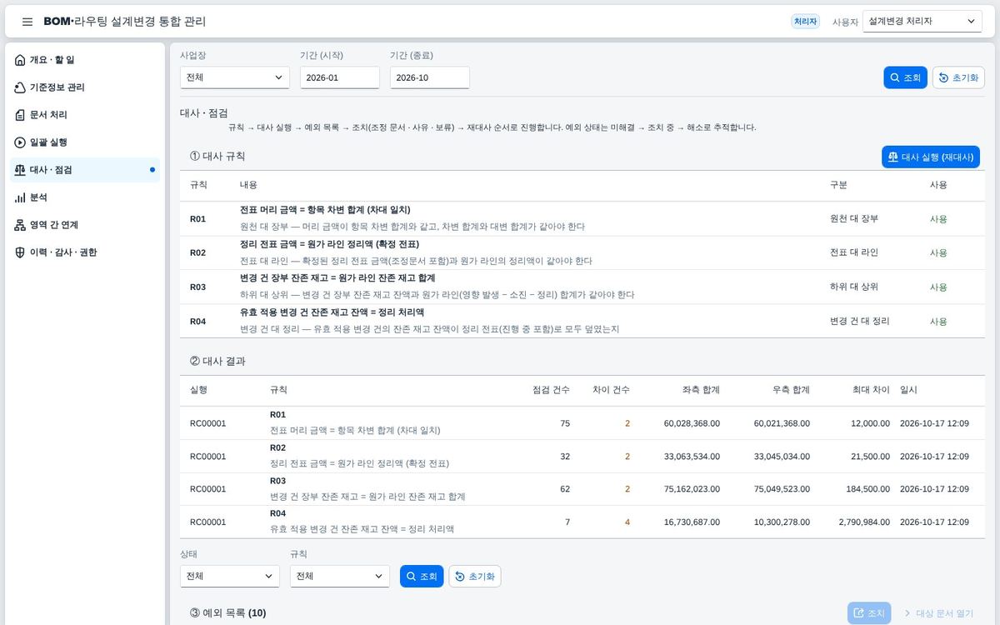
Task: Click R02 result 최대 차이 21,500.00
Action: point(870,457)
